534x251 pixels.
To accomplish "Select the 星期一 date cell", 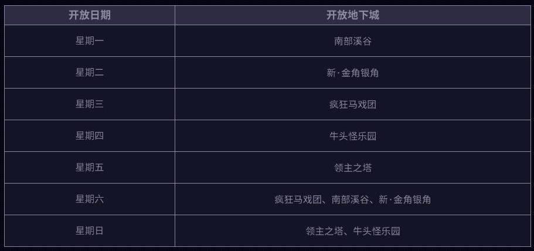I will click(x=89, y=41).
